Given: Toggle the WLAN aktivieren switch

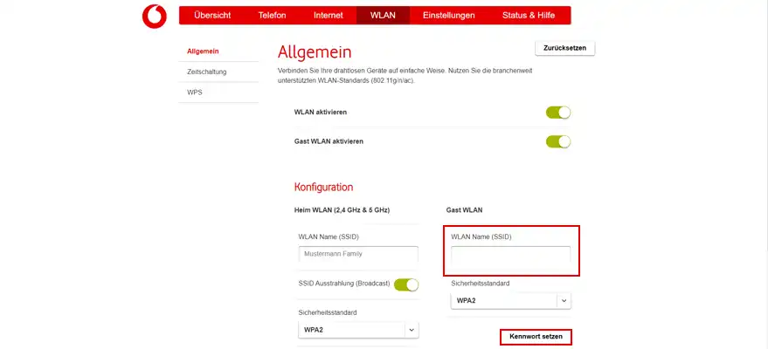Looking at the screenshot, I should point(557,113).
